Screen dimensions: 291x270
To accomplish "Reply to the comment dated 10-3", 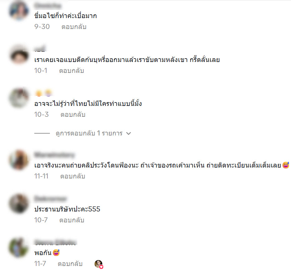I will pos(73,115).
